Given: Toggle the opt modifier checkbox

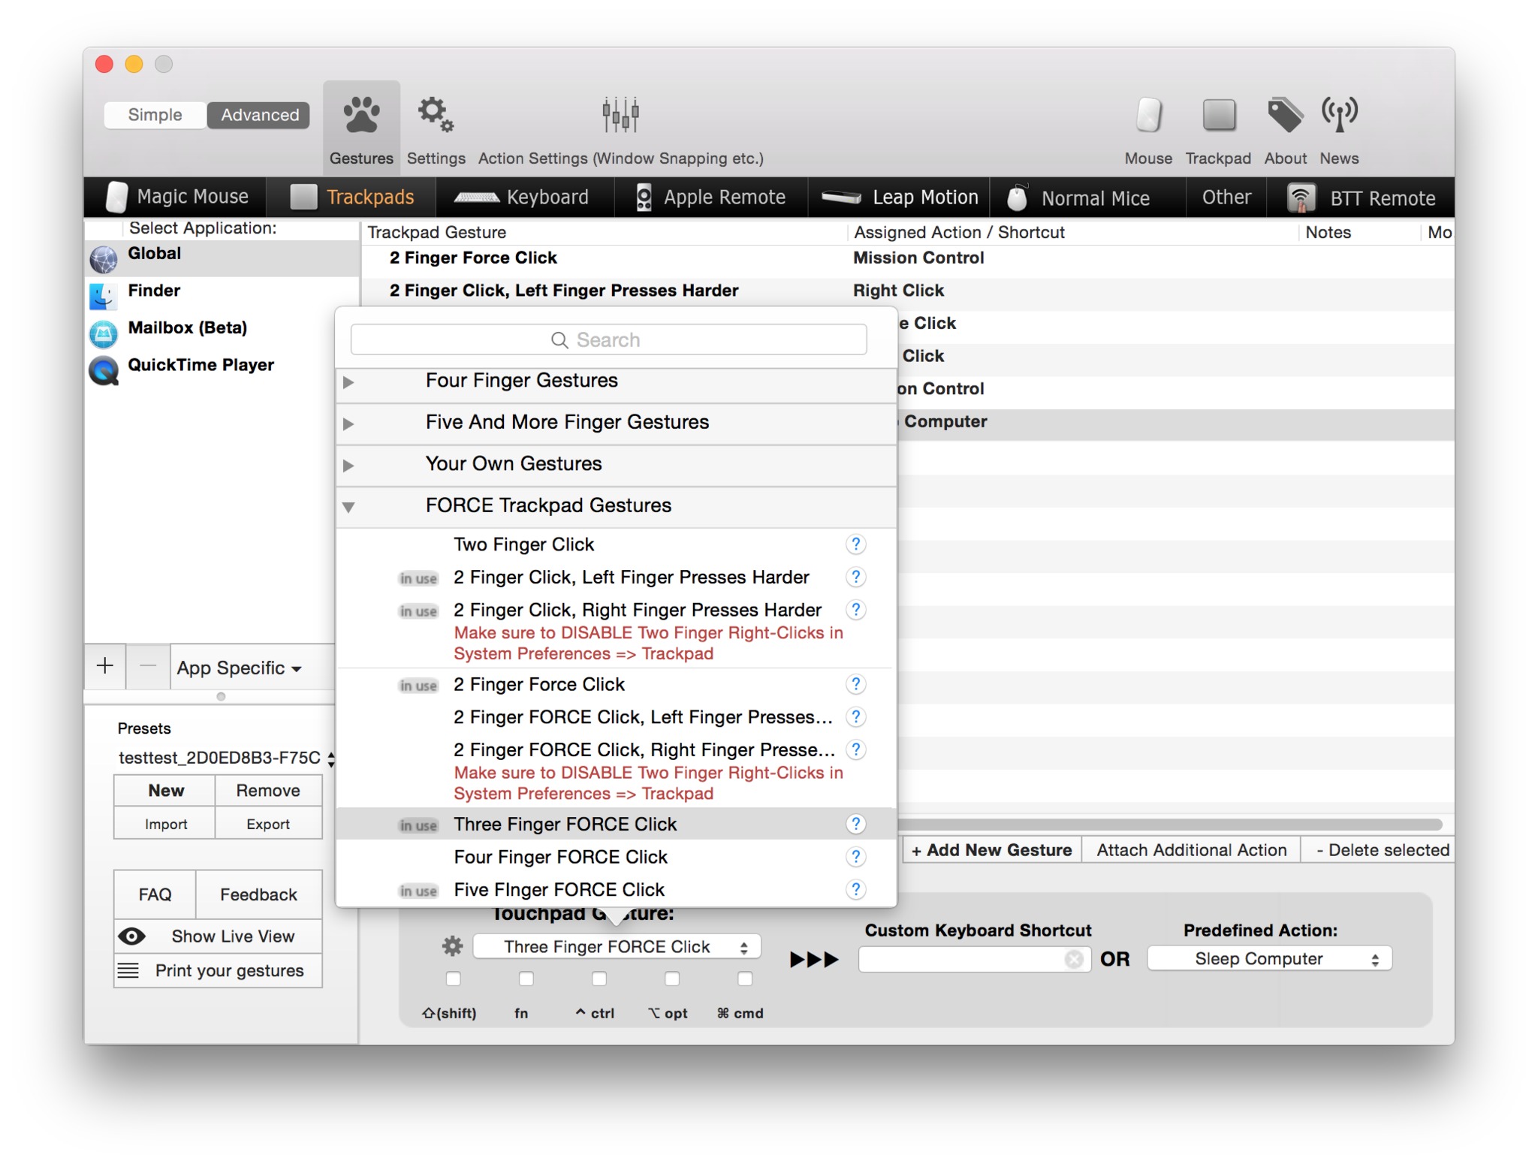Looking at the screenshot, I should click(672, 979).
